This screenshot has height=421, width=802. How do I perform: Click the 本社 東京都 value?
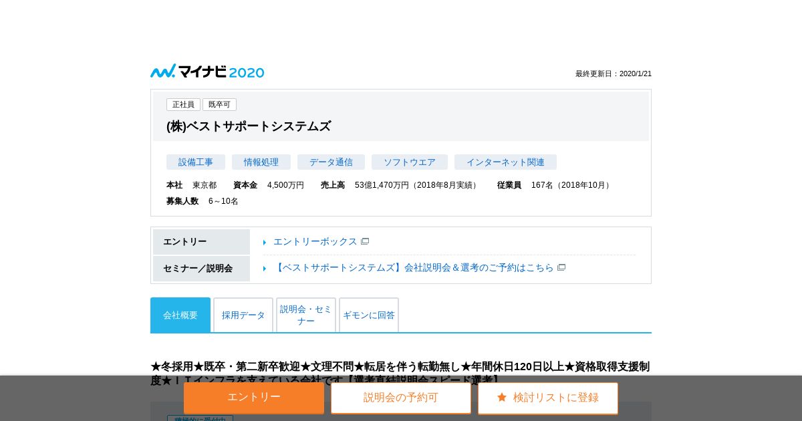(205, 185)
